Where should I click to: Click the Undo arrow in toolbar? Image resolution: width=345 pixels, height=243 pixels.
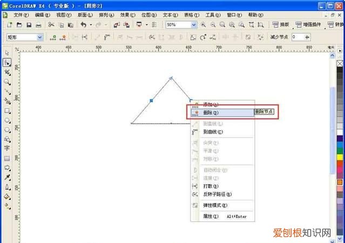point(83,25)
